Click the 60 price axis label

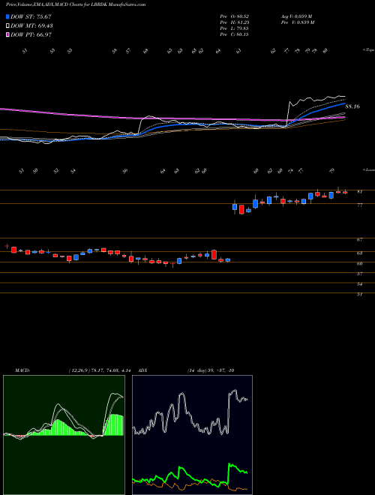pos(359,263)
